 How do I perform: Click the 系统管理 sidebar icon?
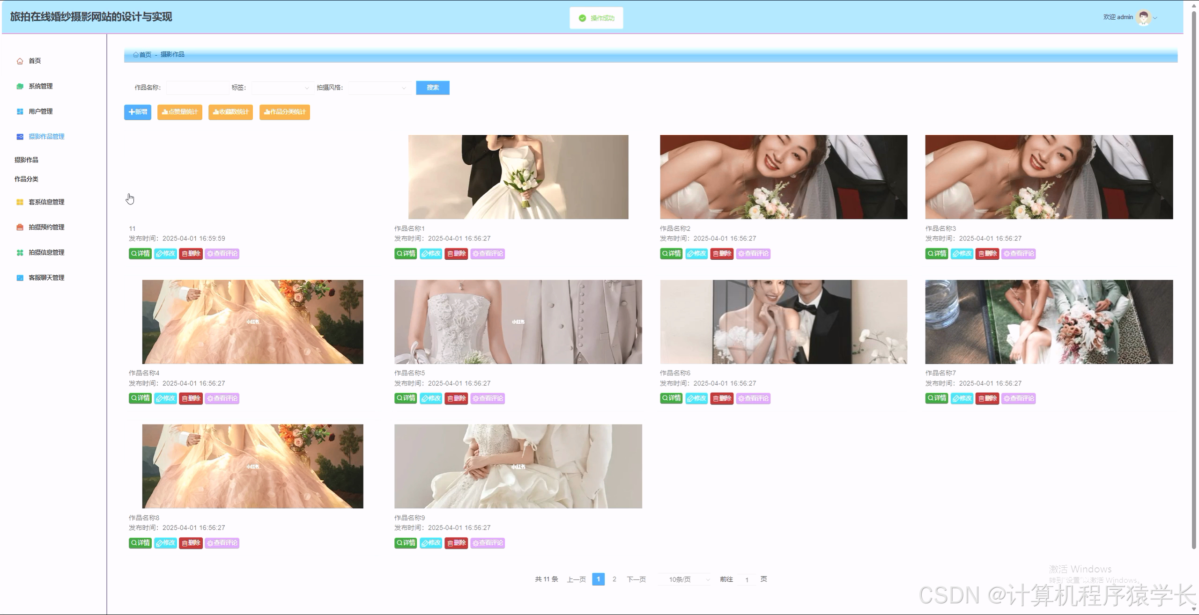pos(20,87)
